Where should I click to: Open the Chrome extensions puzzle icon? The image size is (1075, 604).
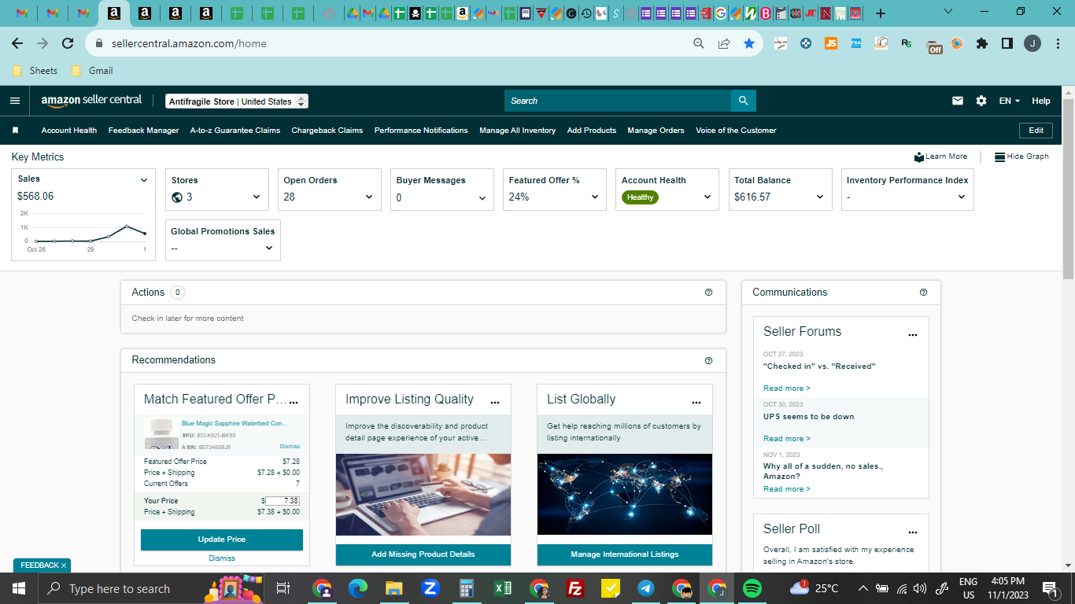click(982, 44)
